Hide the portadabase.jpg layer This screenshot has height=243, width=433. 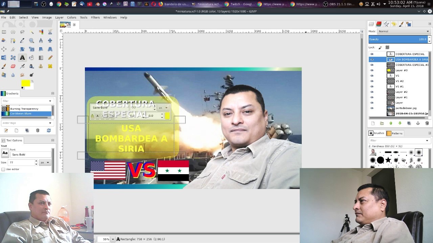(372, 108)
